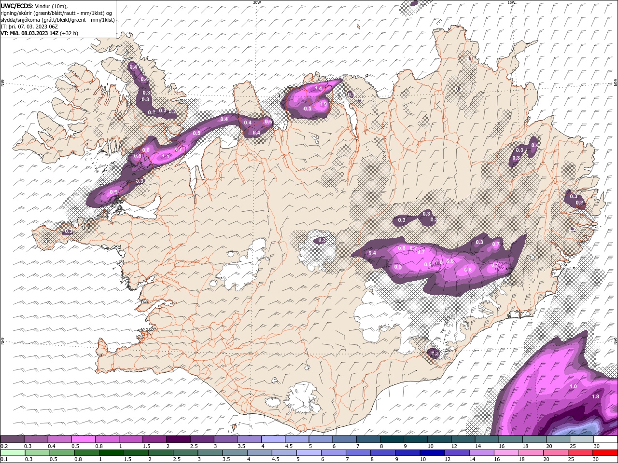Click the 'slydda/snjókoma' legend description line

[57, 20]
